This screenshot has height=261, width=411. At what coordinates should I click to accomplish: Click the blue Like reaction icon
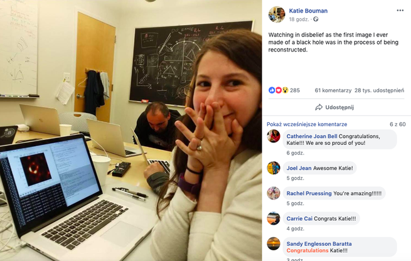[x=272, y=90]
